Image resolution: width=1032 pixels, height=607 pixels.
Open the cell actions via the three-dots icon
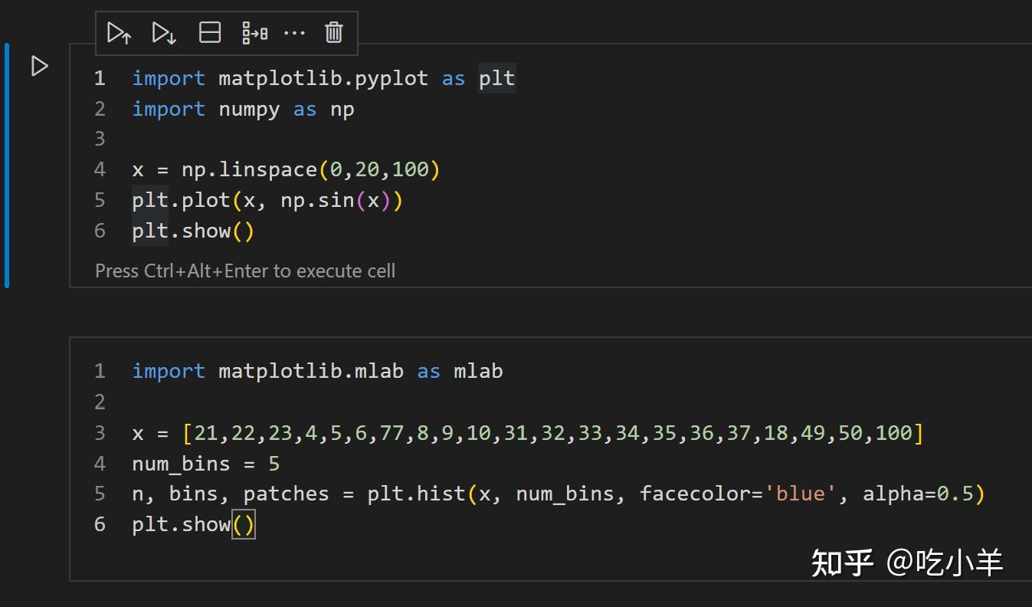click(x=295, y=32)
